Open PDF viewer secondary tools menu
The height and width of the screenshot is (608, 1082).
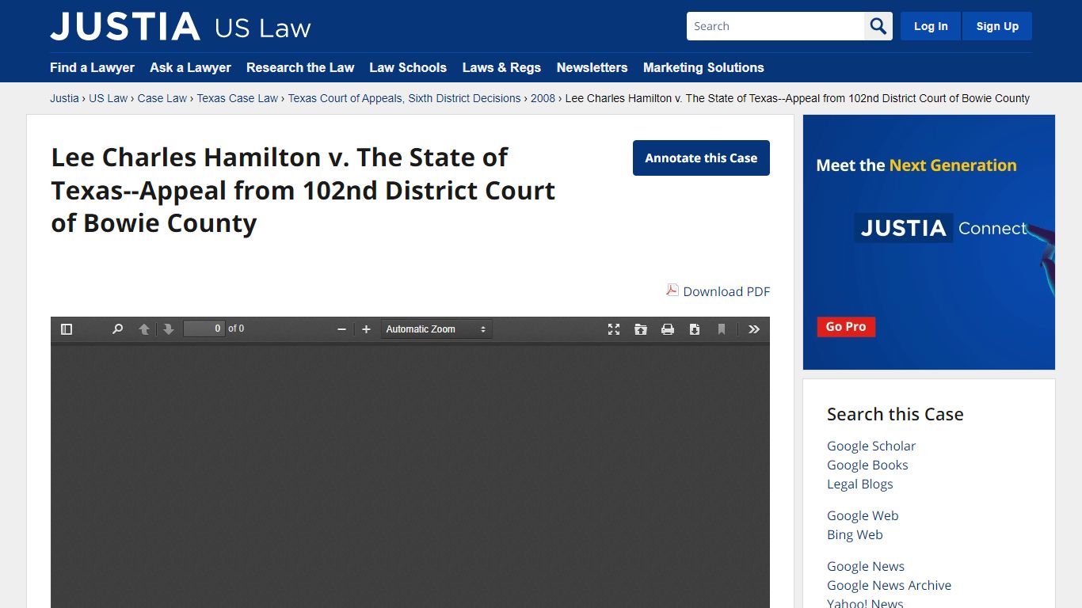tap(754, 329)
